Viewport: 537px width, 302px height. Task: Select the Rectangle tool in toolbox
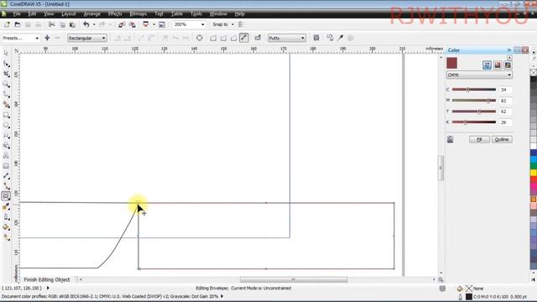pyautogui.click(x=6, y=115)
